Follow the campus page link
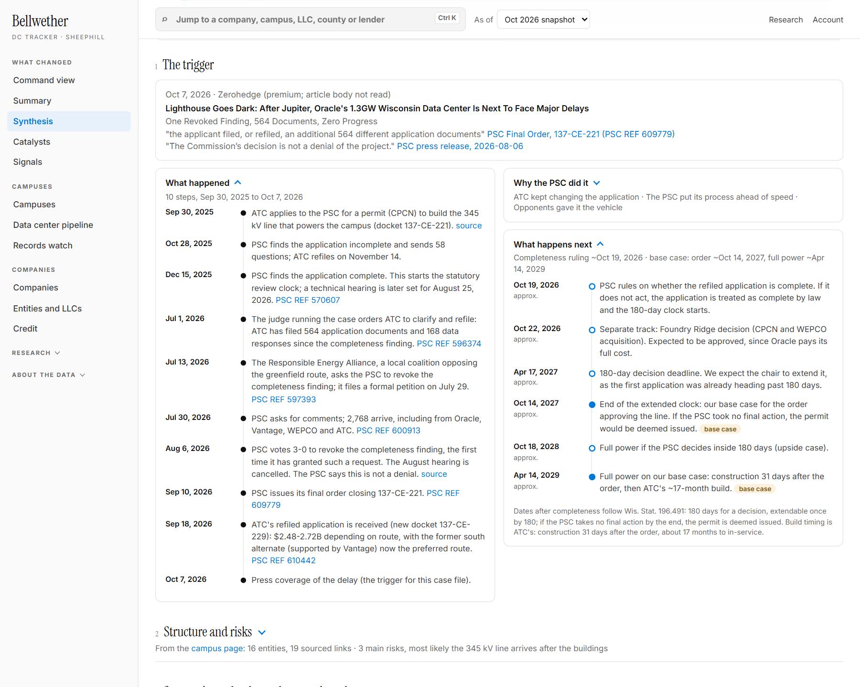This screenshot has height=687, width=860. click(217, 648)
